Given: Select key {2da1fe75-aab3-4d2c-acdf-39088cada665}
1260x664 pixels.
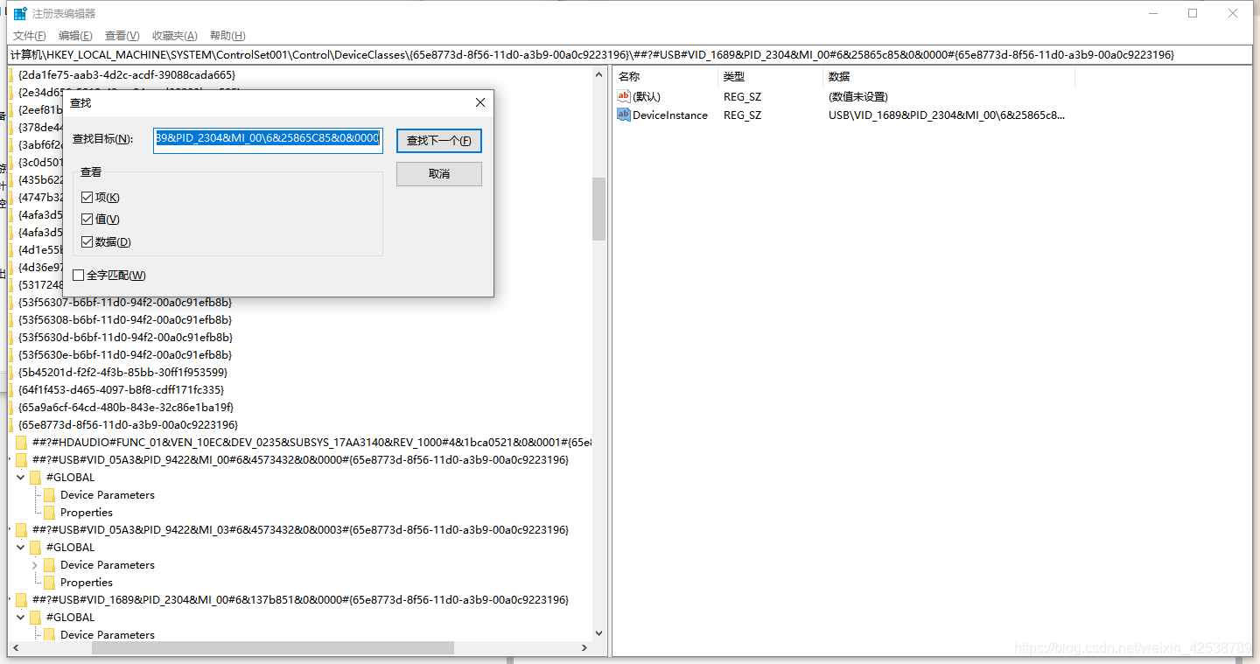Looking at the screenshot, I should pos(126,75).
